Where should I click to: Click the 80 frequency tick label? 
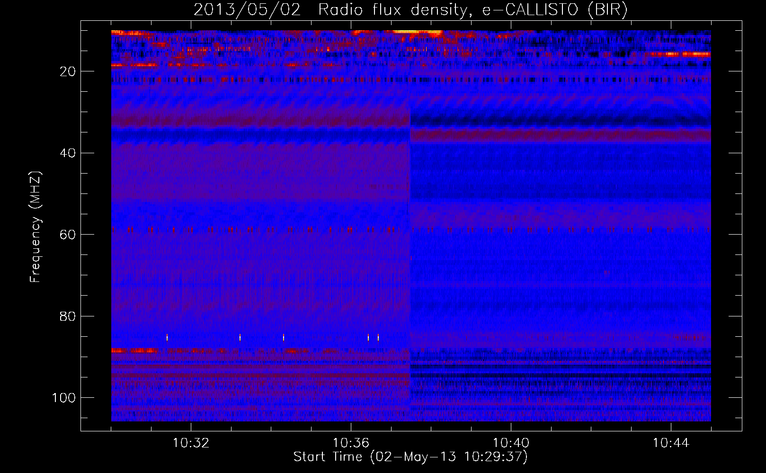tap(68, 316)
